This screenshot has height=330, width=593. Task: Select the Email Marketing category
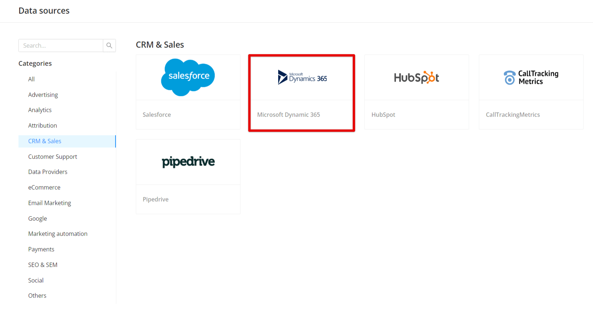(50, 203)
